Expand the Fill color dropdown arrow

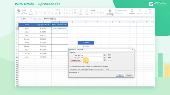click(x=54, y=13)
